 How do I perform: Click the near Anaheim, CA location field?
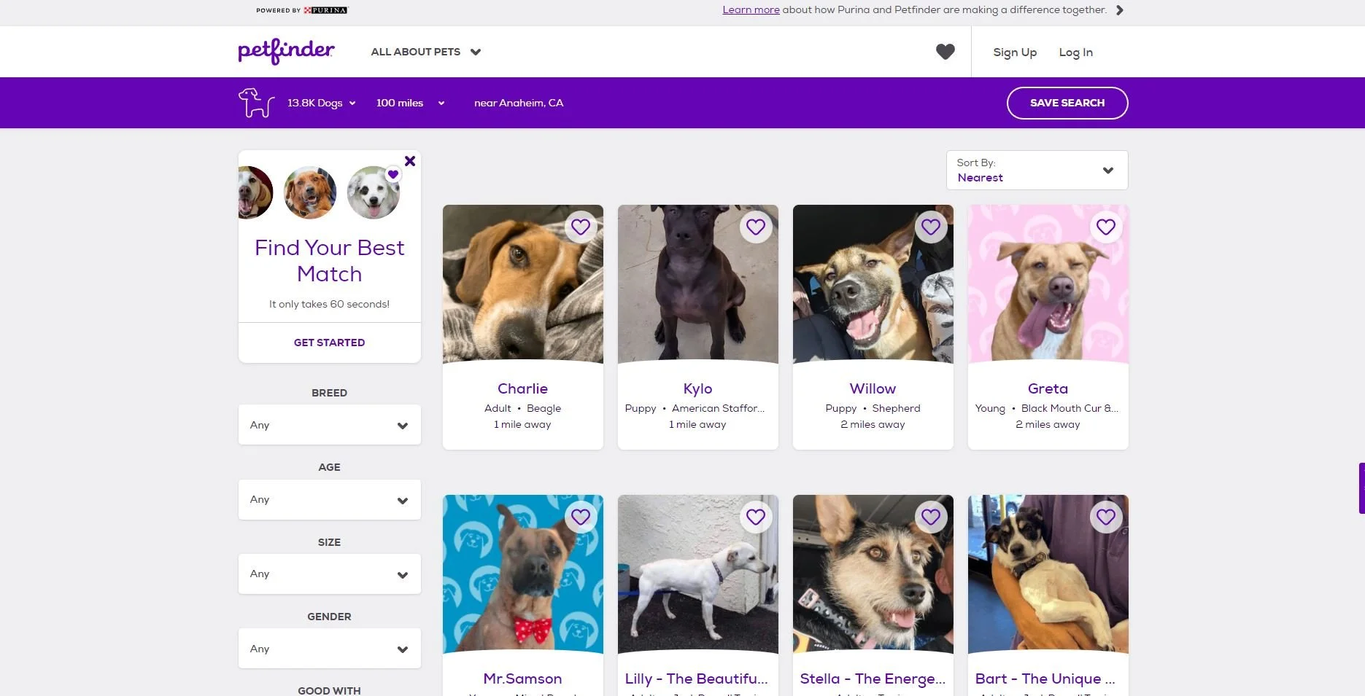(519, 103)
